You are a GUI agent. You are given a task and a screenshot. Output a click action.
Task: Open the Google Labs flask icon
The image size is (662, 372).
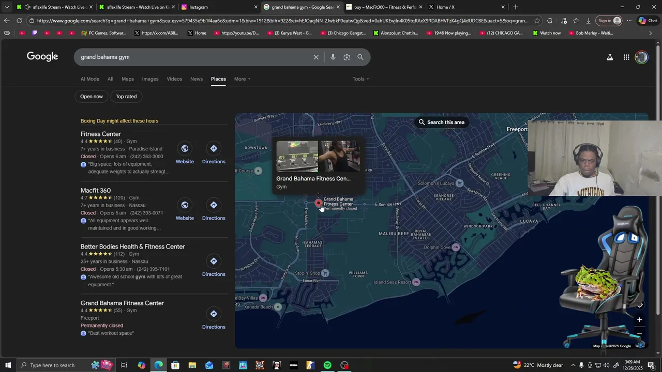tap(610, 57)
